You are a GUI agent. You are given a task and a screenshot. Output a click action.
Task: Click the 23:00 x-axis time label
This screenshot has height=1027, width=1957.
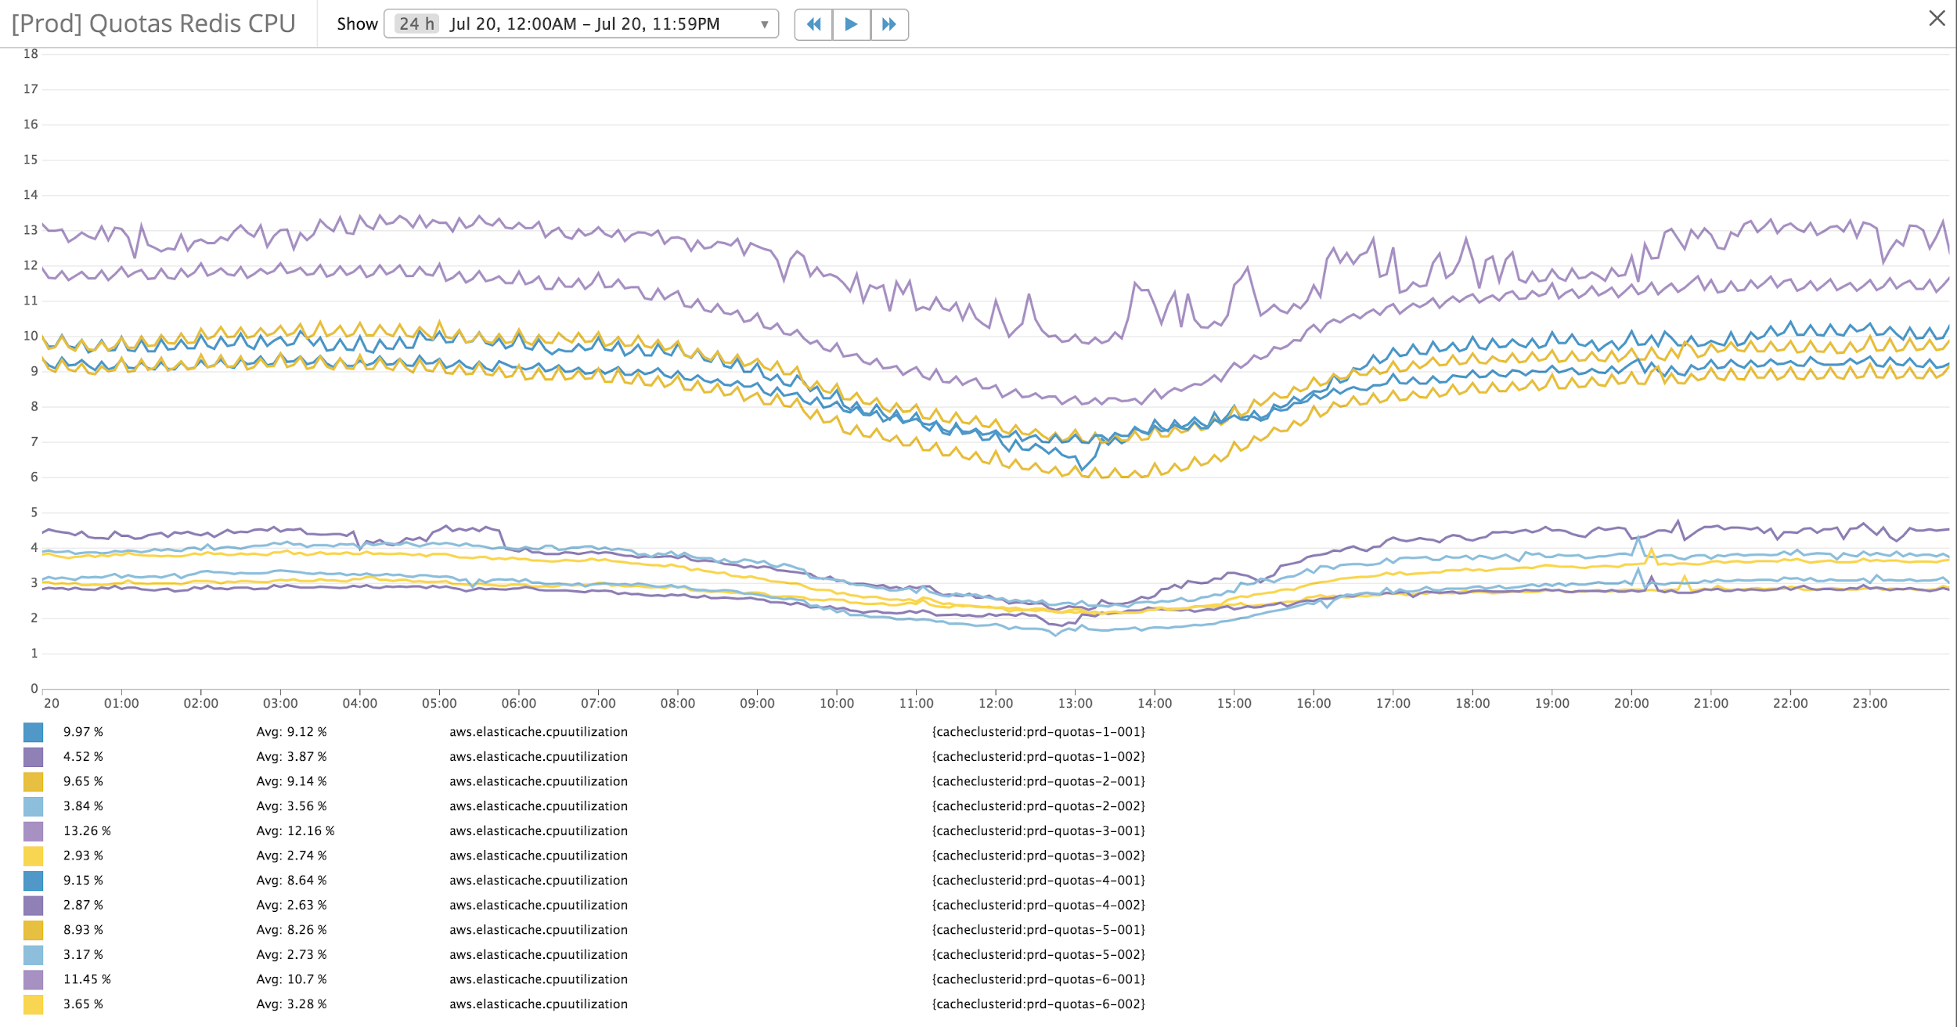click(1870, 704)
